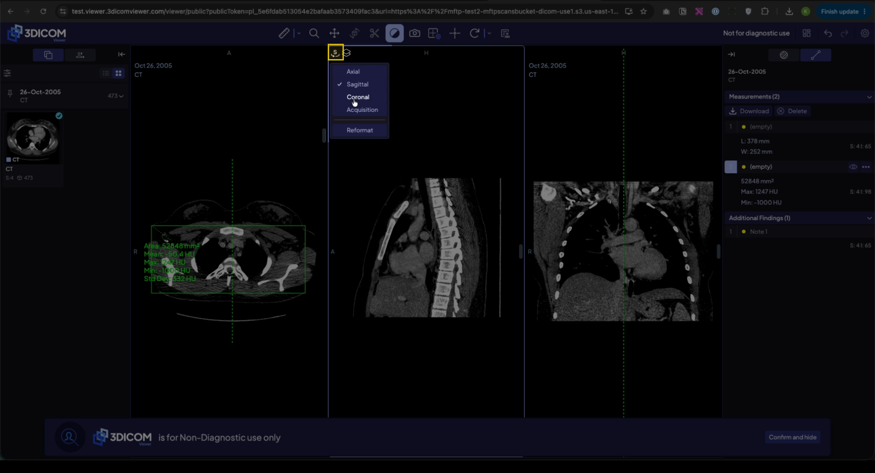Switch series list to grid view
Viewport: 875px width, 473px height.
(118, 73)
